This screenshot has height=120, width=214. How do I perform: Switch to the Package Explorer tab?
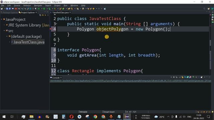pyautogui.click(x=9, y=13)
